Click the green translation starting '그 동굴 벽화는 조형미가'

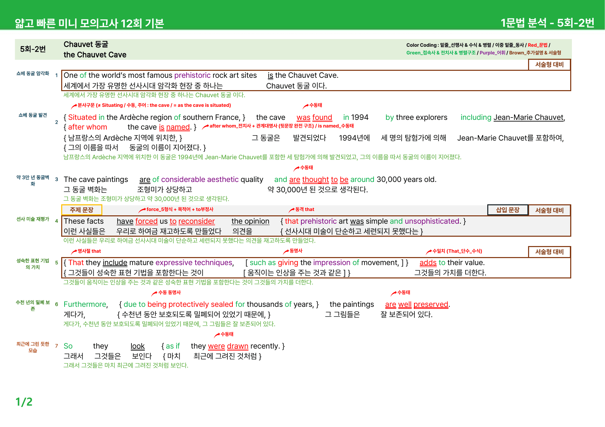point(146,199)
